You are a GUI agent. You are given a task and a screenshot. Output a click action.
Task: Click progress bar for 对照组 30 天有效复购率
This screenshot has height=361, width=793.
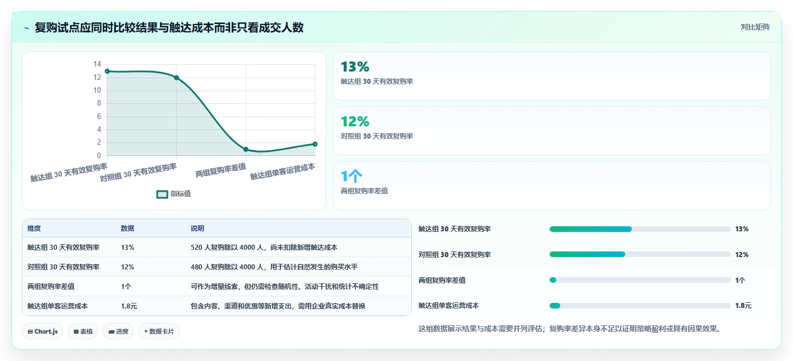point(640,255)
